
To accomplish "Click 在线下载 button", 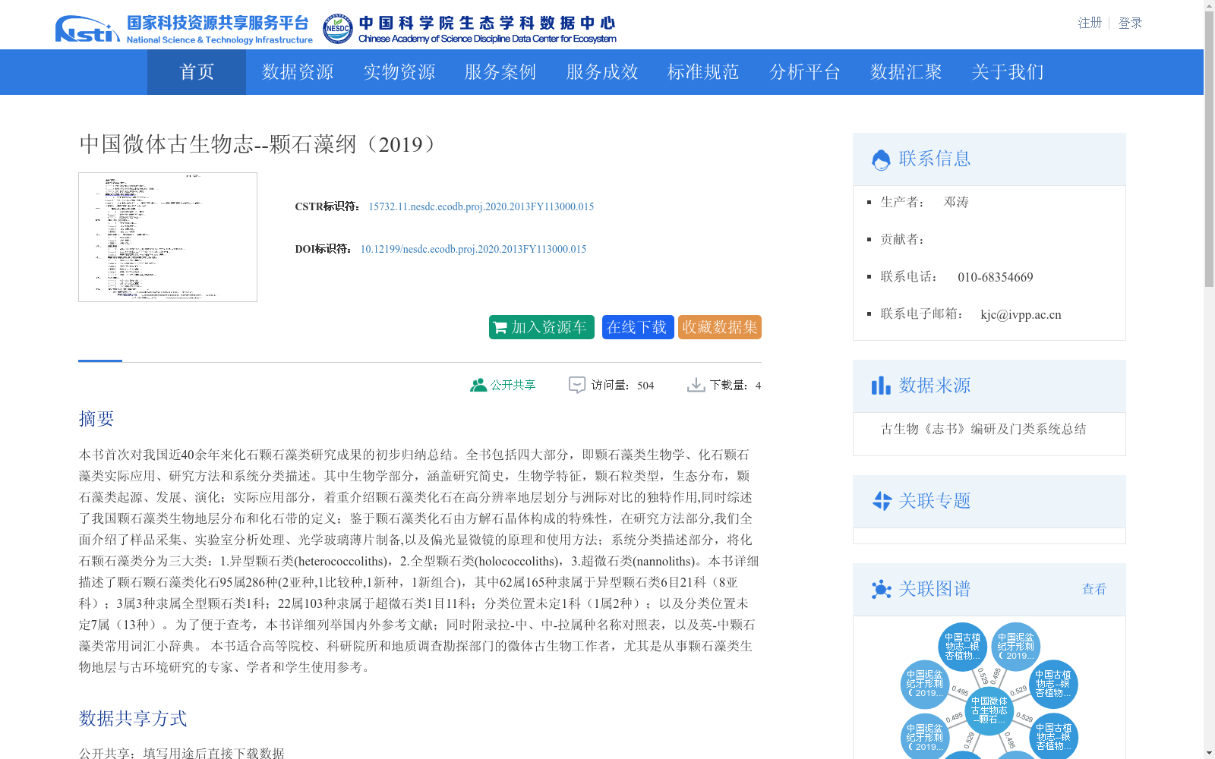I will tap(638, 327).
